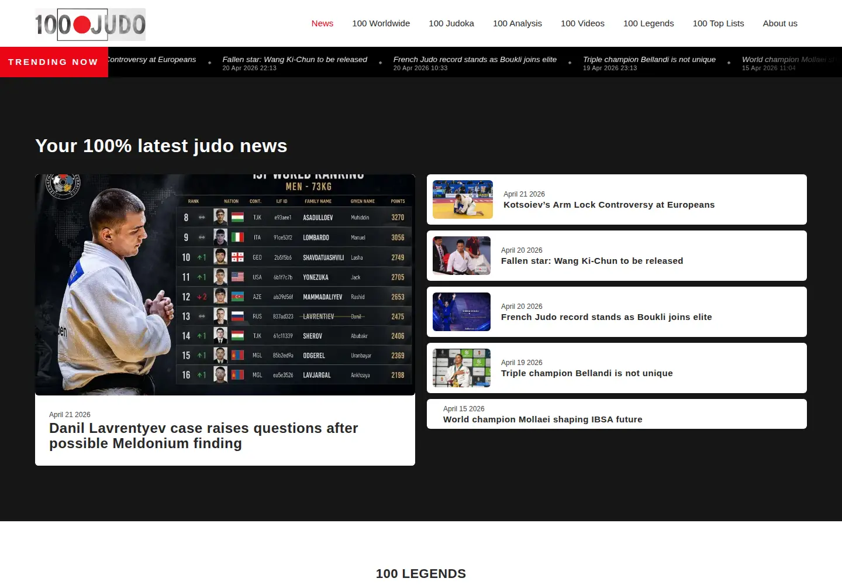Image resolution: width=842 pixels, height=585 pixels.
Task: Open the 100 Videos page
Action: 582,23
